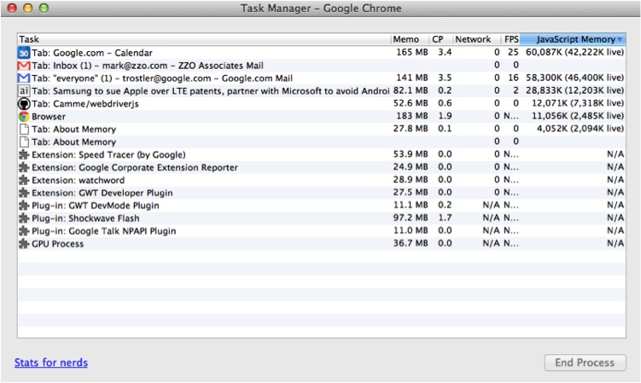
Task: Select the 'Tab: Inbox (1) – mark@zzo.com' row text
Action: [x=148, y=66]
